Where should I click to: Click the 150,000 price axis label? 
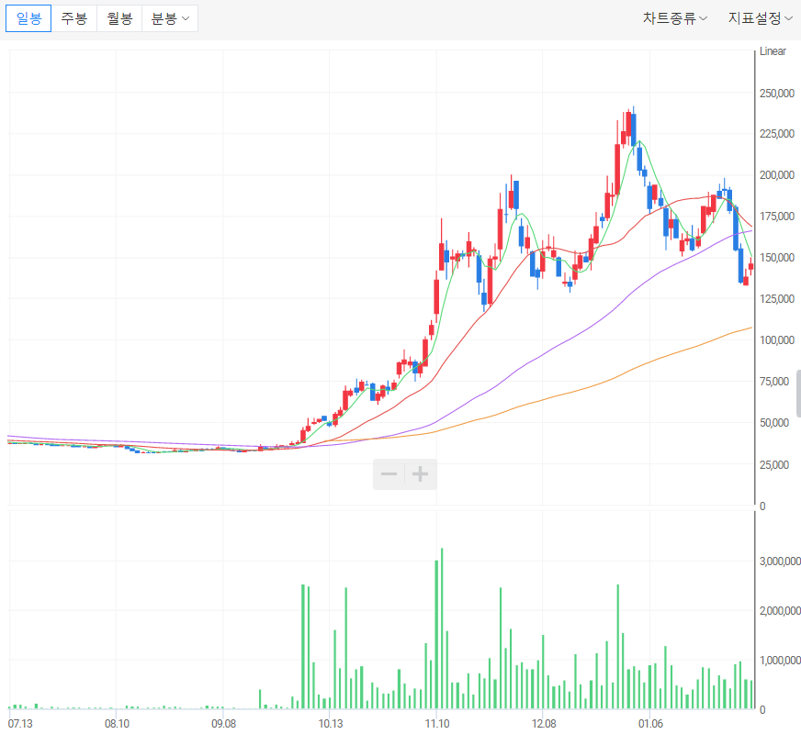[776, 258]
